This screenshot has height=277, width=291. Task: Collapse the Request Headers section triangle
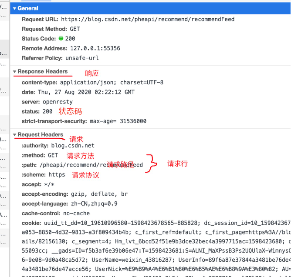[14, 135]
